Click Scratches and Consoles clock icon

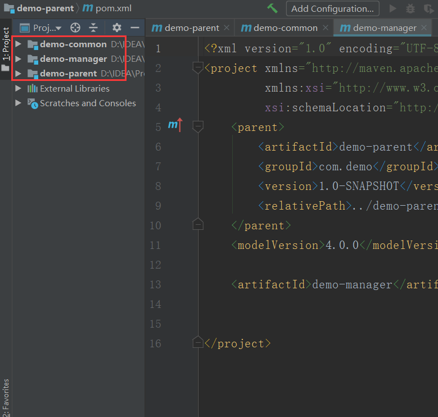(x=33, y=103)
